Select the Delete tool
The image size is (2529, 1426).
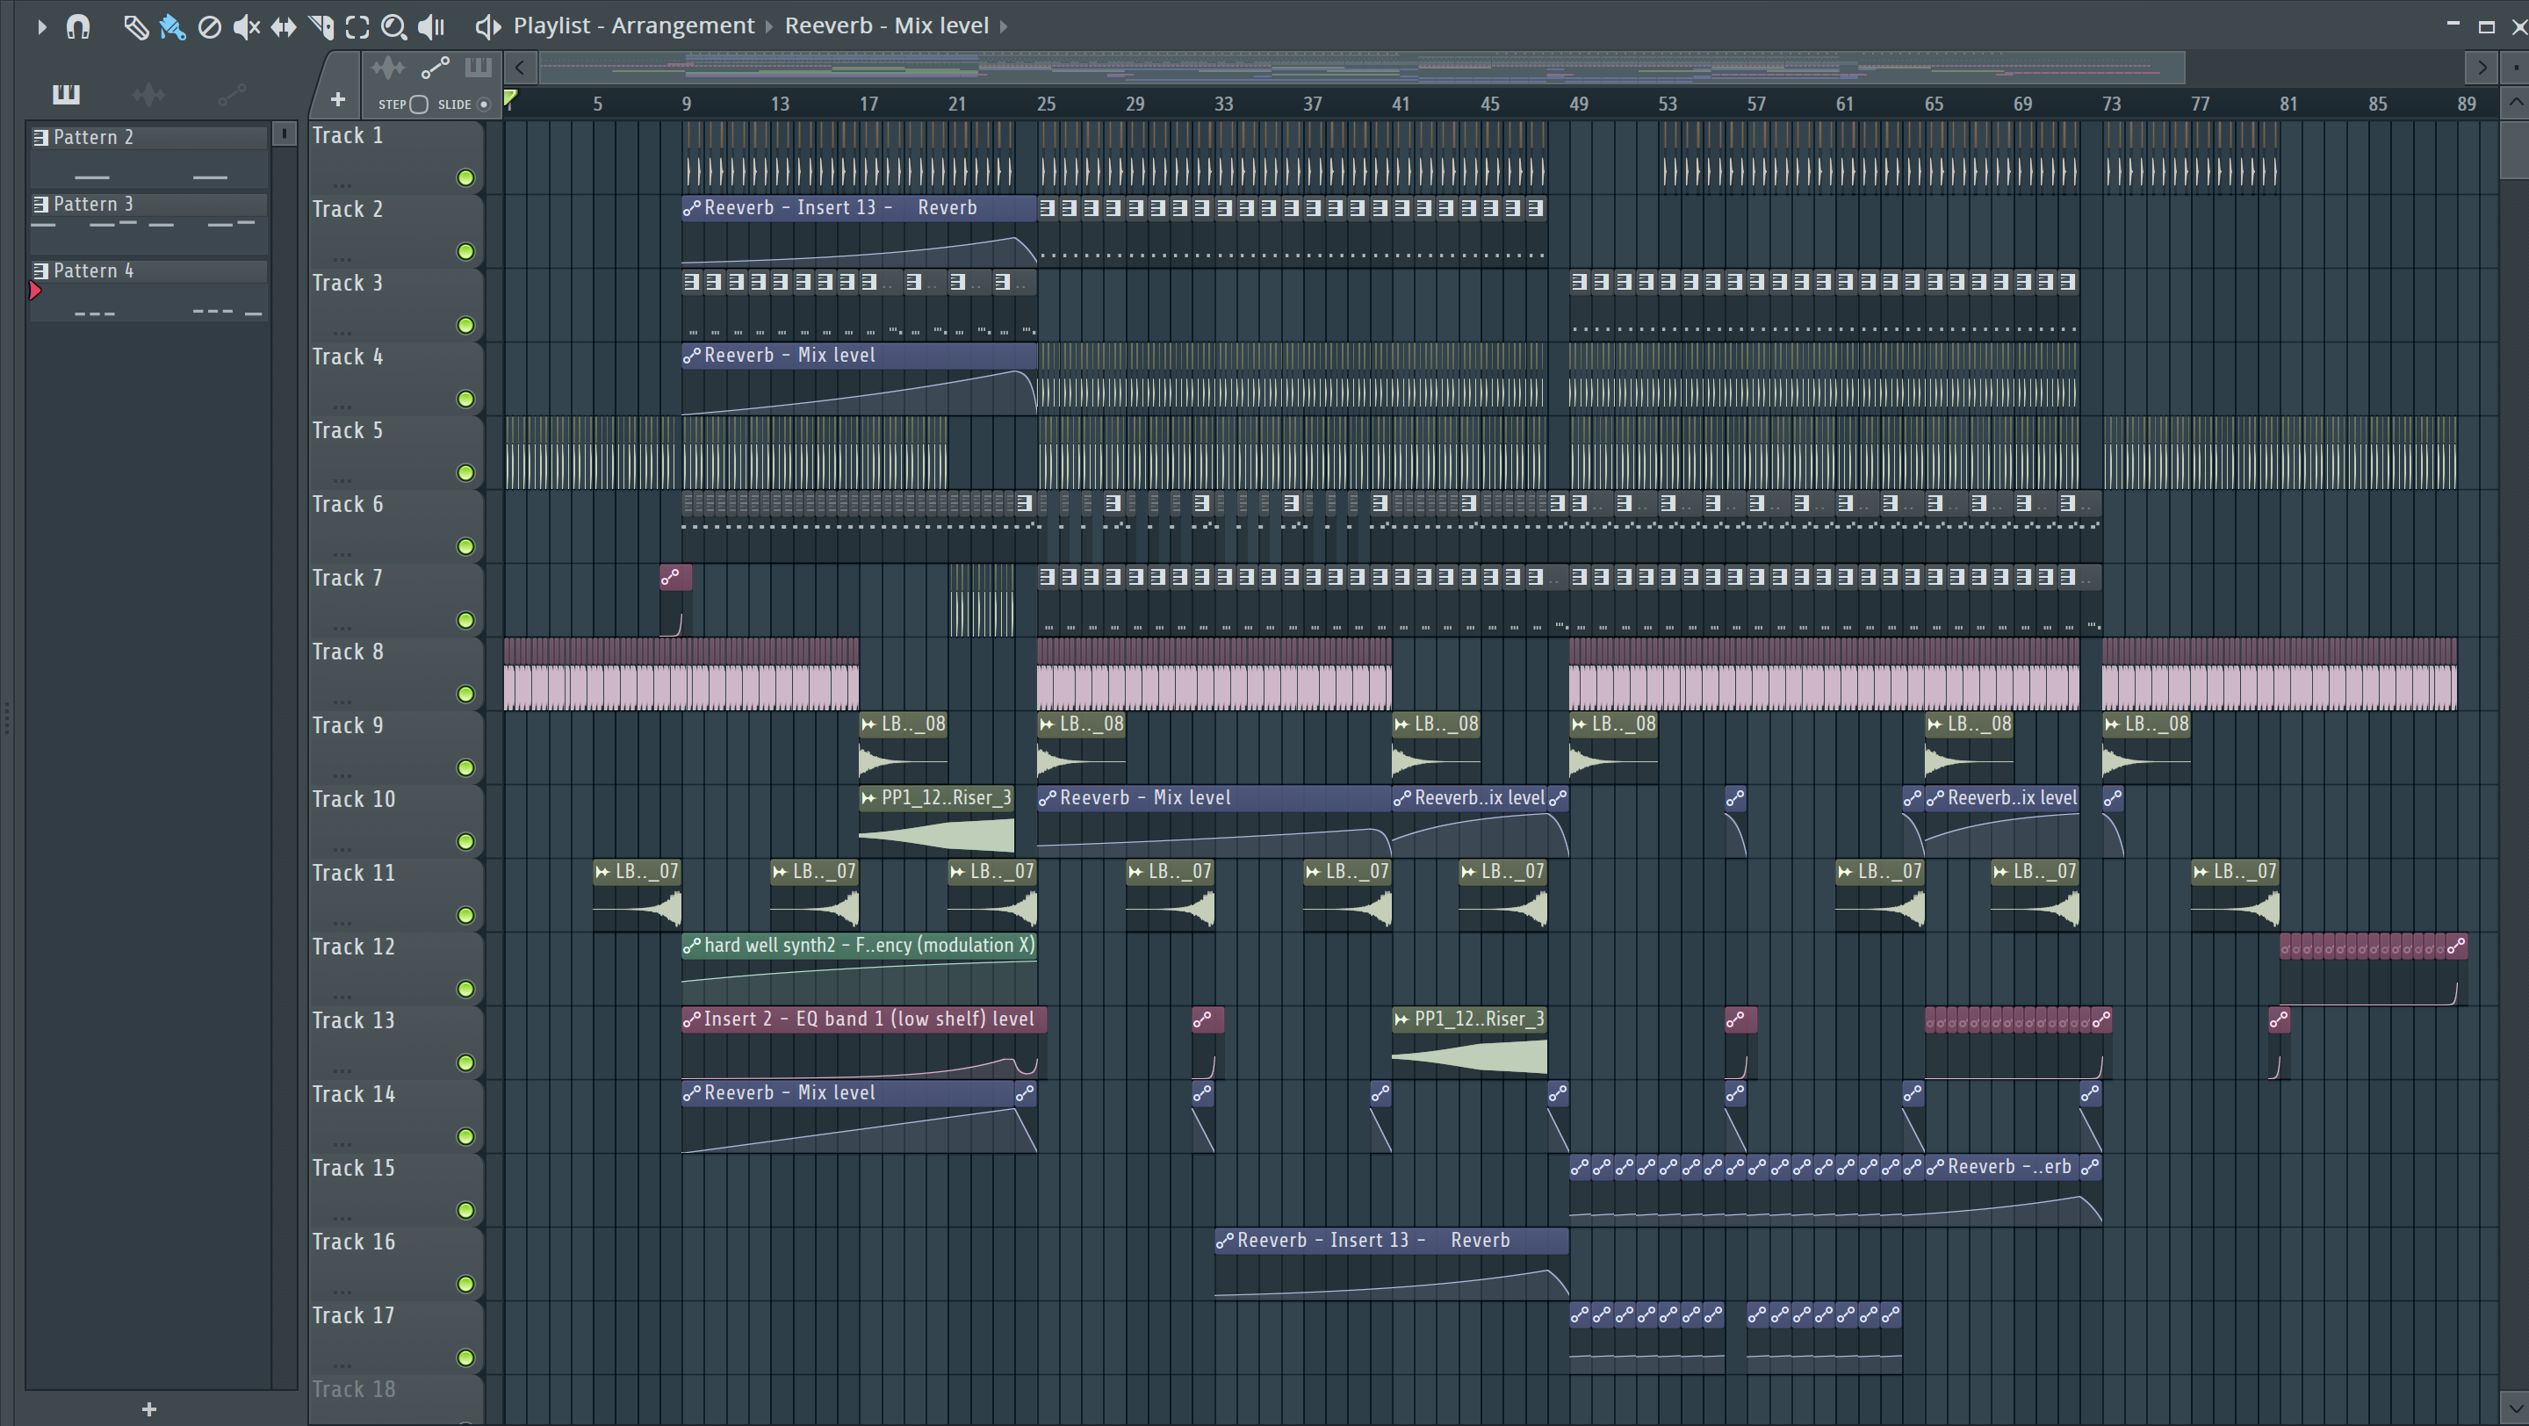209,26
